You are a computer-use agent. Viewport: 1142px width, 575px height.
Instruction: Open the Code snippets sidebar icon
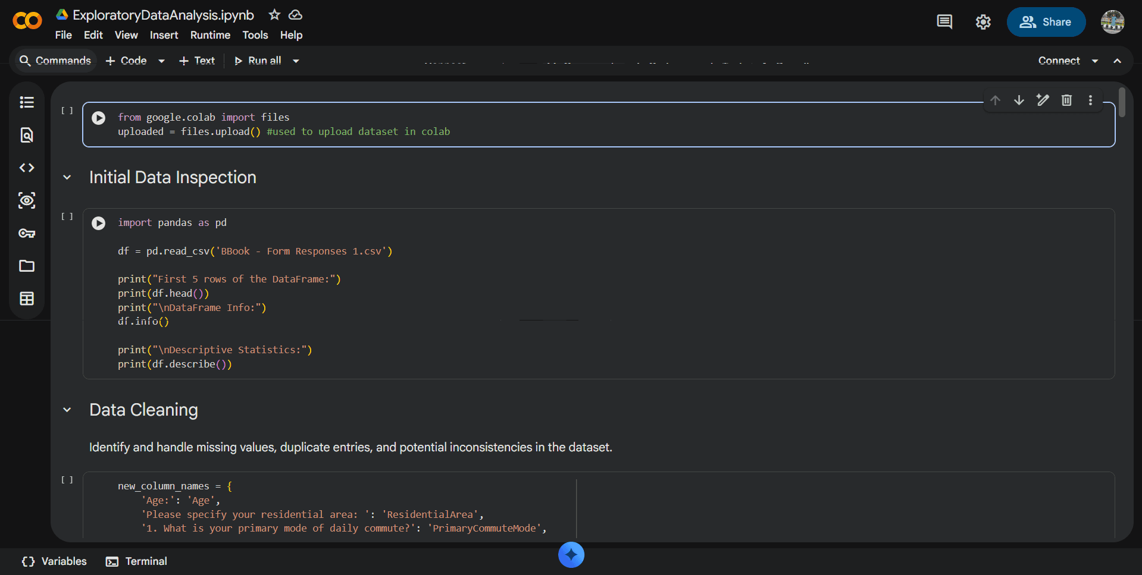[27, 168]
